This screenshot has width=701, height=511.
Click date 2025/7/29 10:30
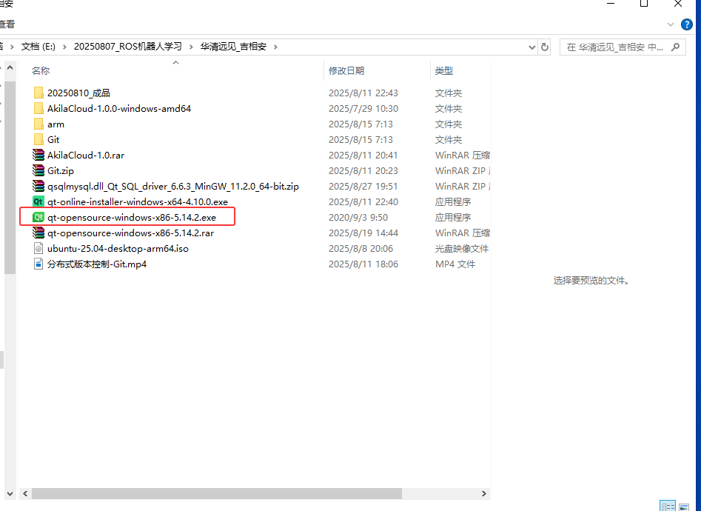tap(363, 108)
